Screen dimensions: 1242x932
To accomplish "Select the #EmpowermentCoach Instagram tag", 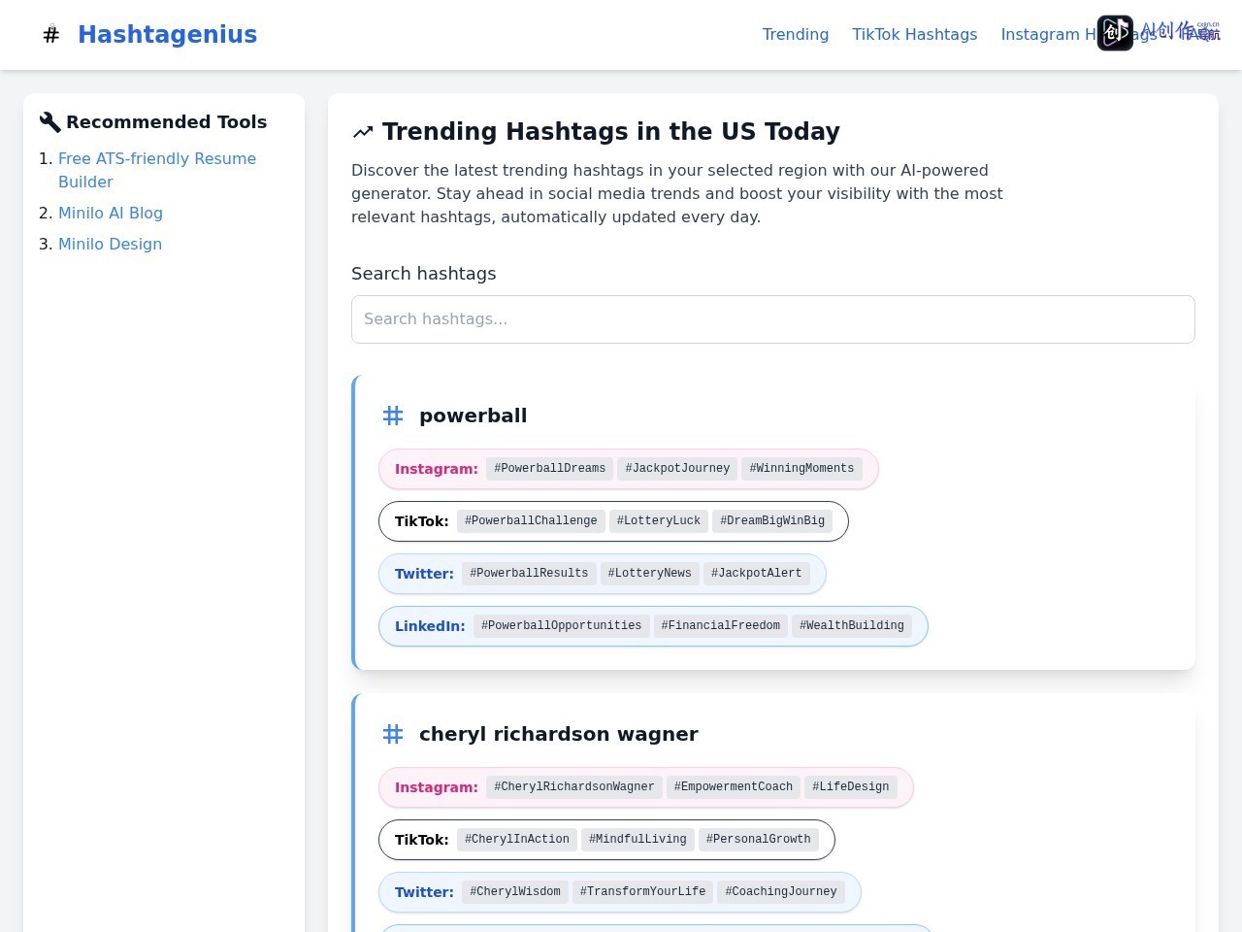I will tap(734, 787).
